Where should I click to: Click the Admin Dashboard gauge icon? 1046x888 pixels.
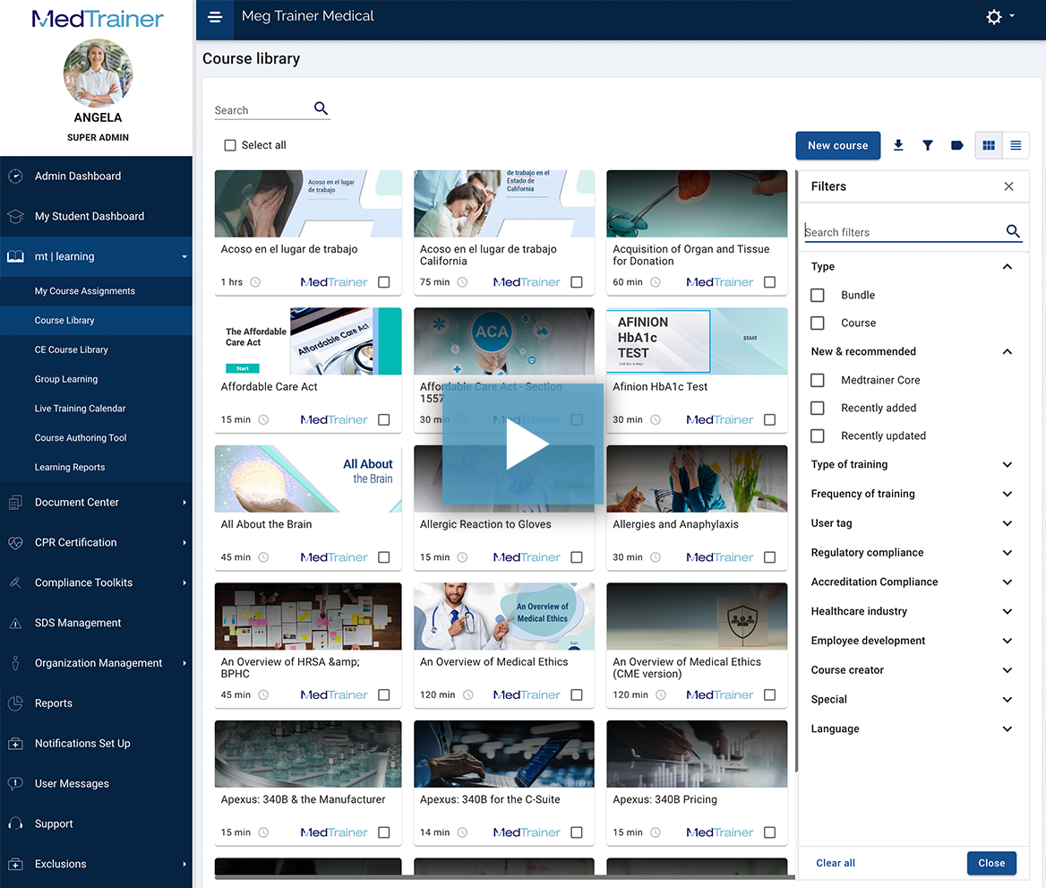(15, 177)
